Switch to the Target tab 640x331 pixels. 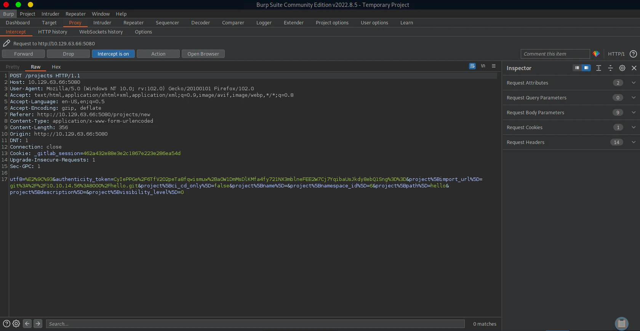click(49, 22)
